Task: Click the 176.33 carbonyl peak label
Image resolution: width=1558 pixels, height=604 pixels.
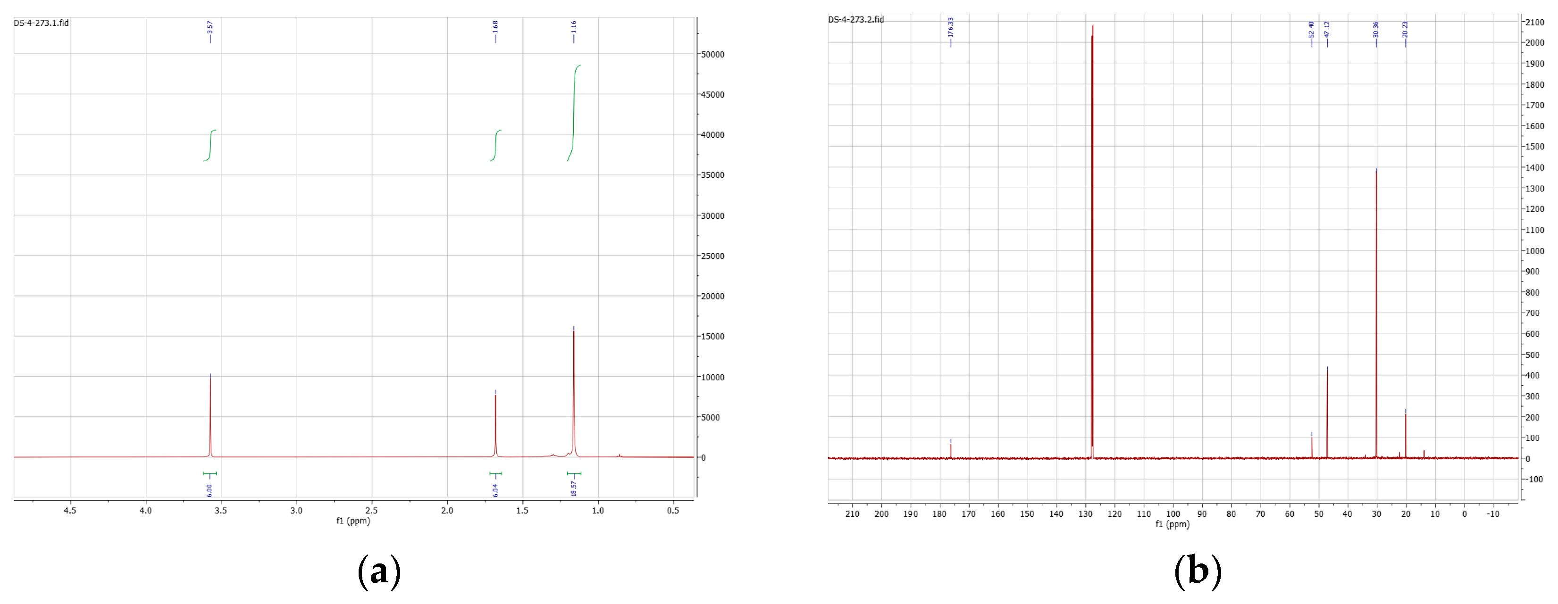Action: 950,27
